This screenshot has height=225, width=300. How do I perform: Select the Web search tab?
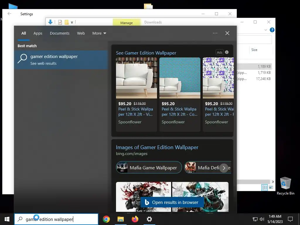tap(81, 33)
